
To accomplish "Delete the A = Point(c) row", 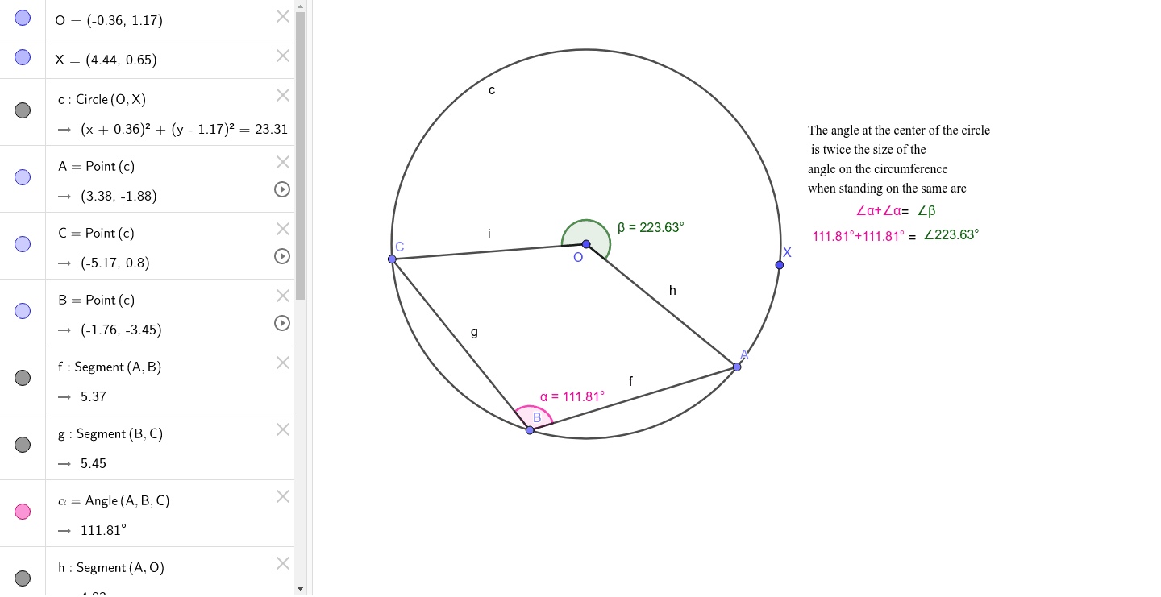I will pyautogui.click(x=283, y=162).
